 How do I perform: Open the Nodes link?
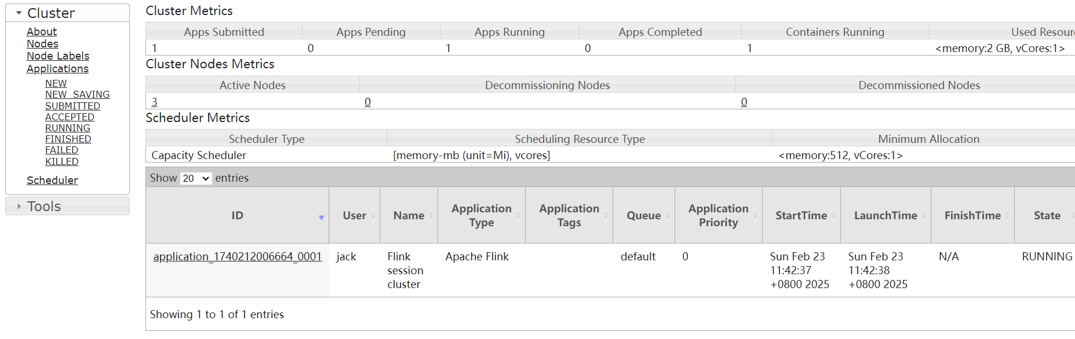pyautogui.click(x=42, y=43)
